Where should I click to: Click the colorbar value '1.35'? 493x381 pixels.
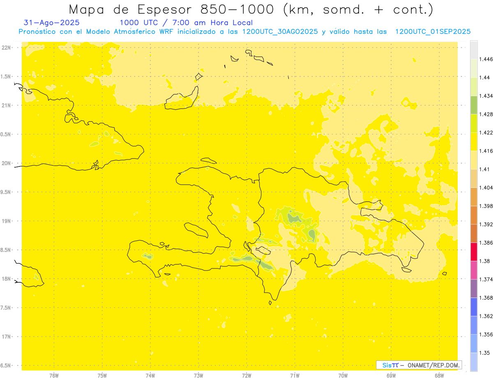485,353
